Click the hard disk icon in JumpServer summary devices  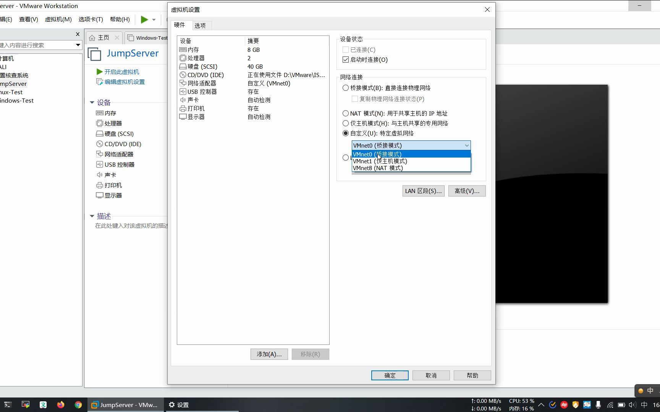click(99, 134)
